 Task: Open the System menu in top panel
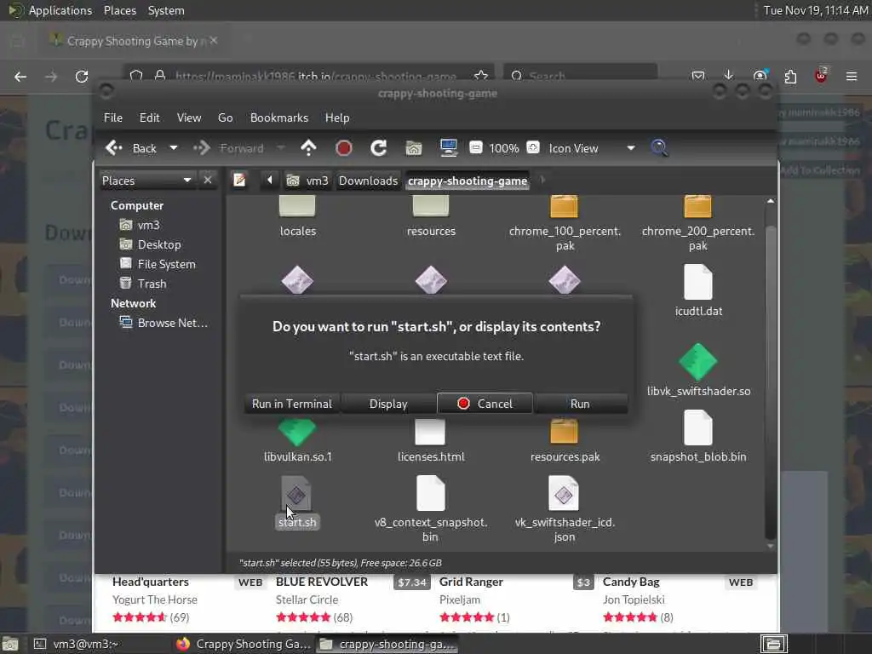[166, 10]
